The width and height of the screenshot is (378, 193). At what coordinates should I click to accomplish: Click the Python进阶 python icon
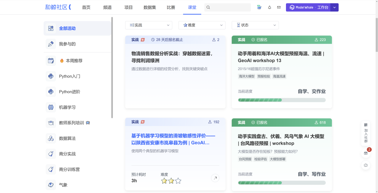pos(51,92)
